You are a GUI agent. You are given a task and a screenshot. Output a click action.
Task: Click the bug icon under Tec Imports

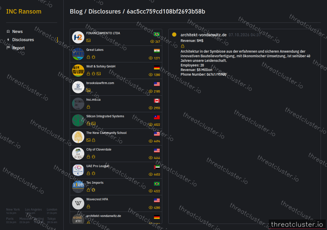(x=94, y=190)
